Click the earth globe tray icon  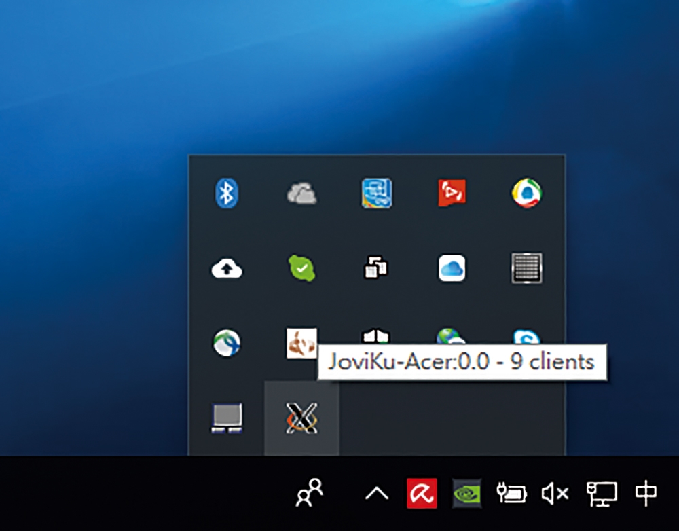point(449,336)
